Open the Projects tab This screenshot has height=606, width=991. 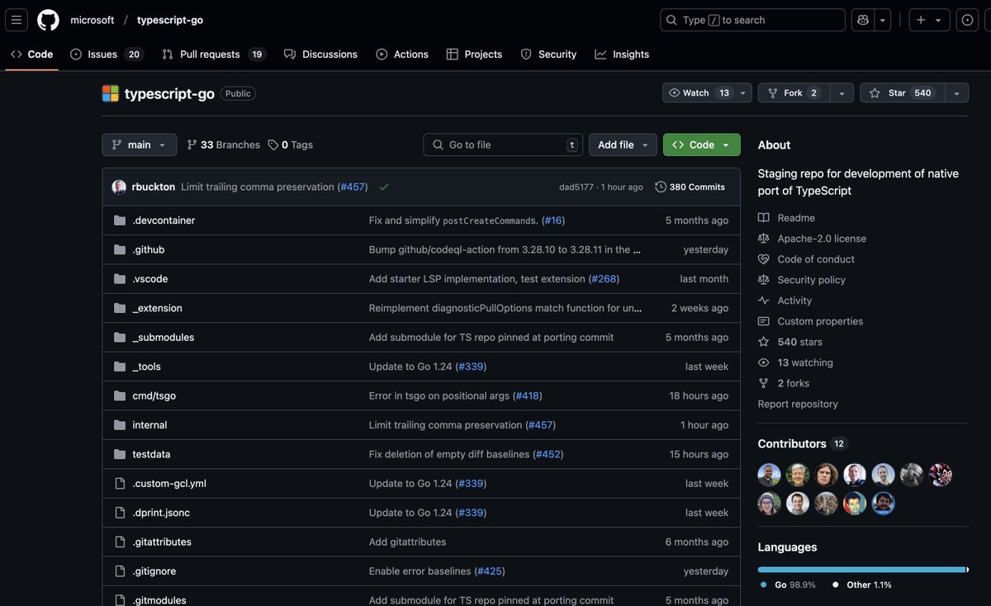[474, 54]
